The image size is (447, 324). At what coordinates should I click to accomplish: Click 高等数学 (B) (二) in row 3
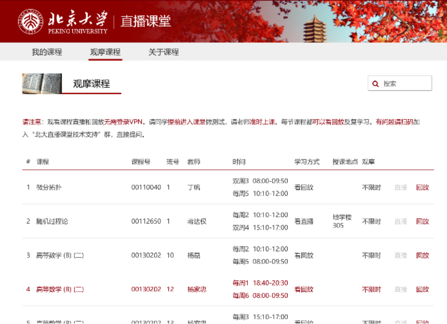(x=60, y=256)
